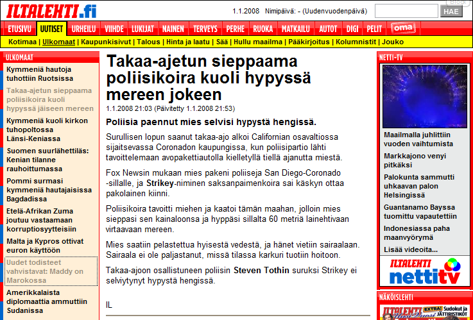Viewport: 473px width, 320px height.
Task: Open Markkajono venyi pitkäksi video link
Action: (415, 160)
